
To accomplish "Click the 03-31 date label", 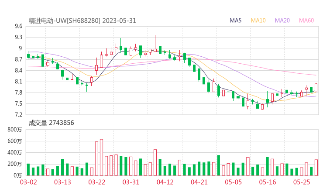I will pyautogui.click(x=131, y=182).
